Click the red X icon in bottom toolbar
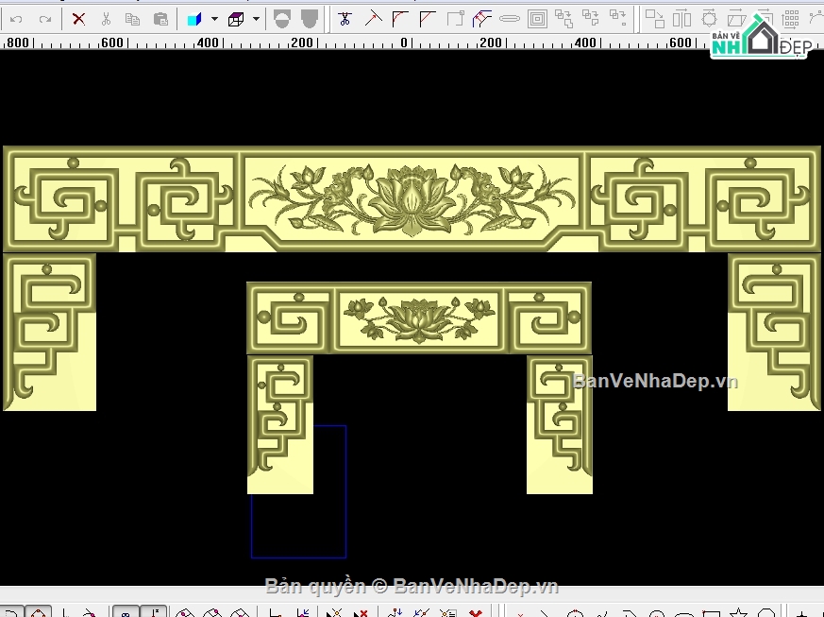Viewport: 824px width, 617px height. coord(476,613)
